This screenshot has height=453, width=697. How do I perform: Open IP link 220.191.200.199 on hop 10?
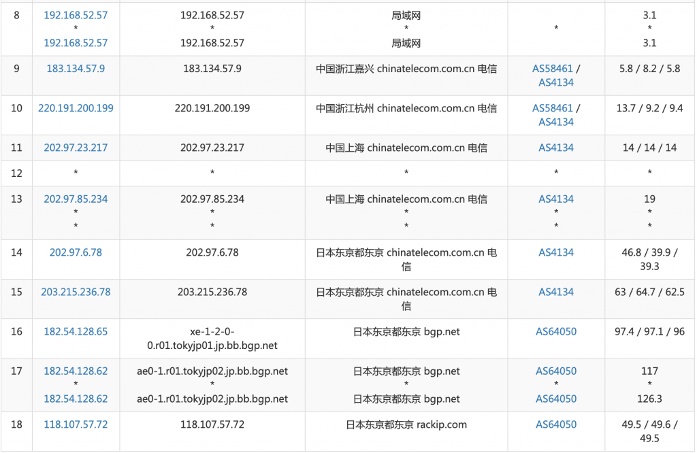pos(76,107)
